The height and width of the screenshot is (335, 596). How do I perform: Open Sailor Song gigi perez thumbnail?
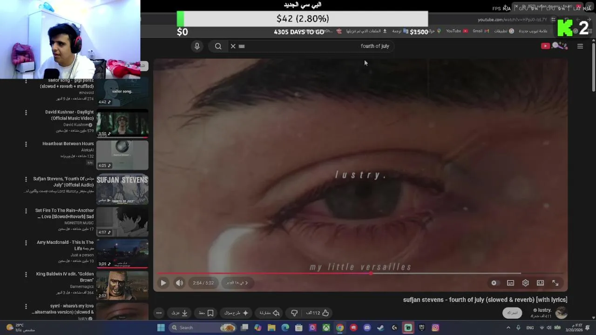click(x=122, y=92)
